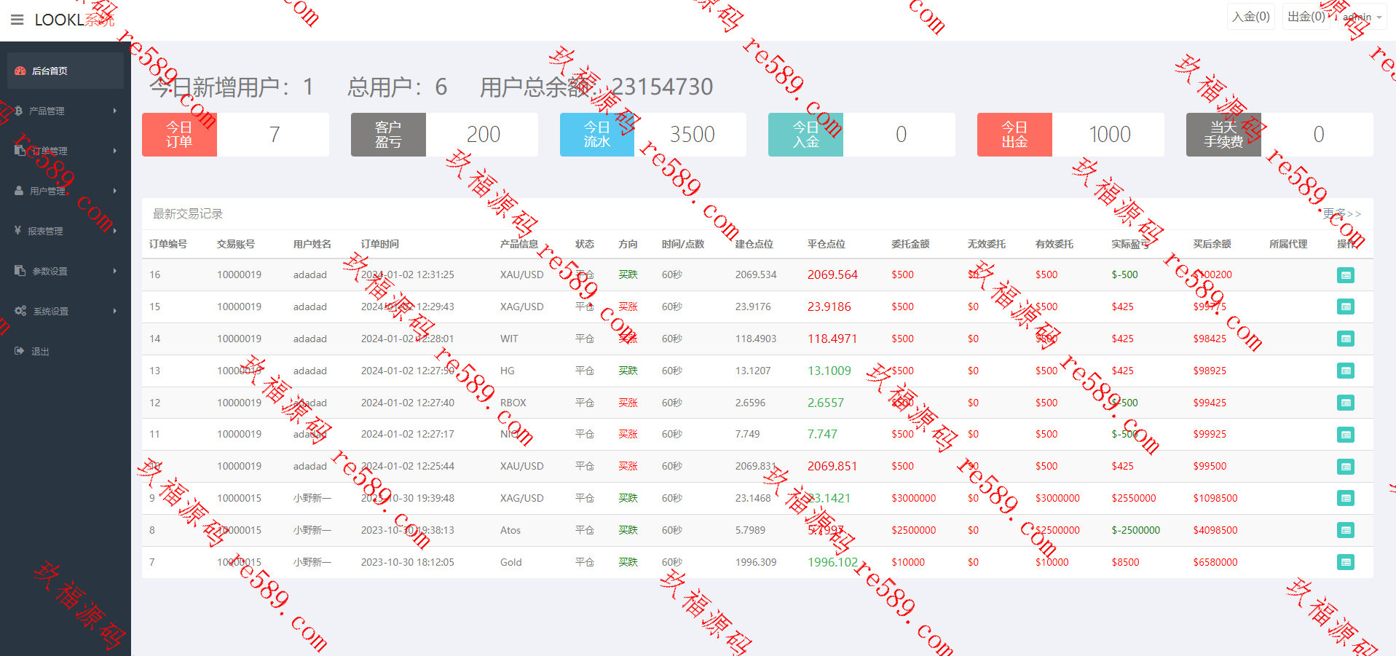Image resolution: width=1396 pixels, height=656 pixels.
Task: Click closing price 2069.564
Action: tap(832, 274)
